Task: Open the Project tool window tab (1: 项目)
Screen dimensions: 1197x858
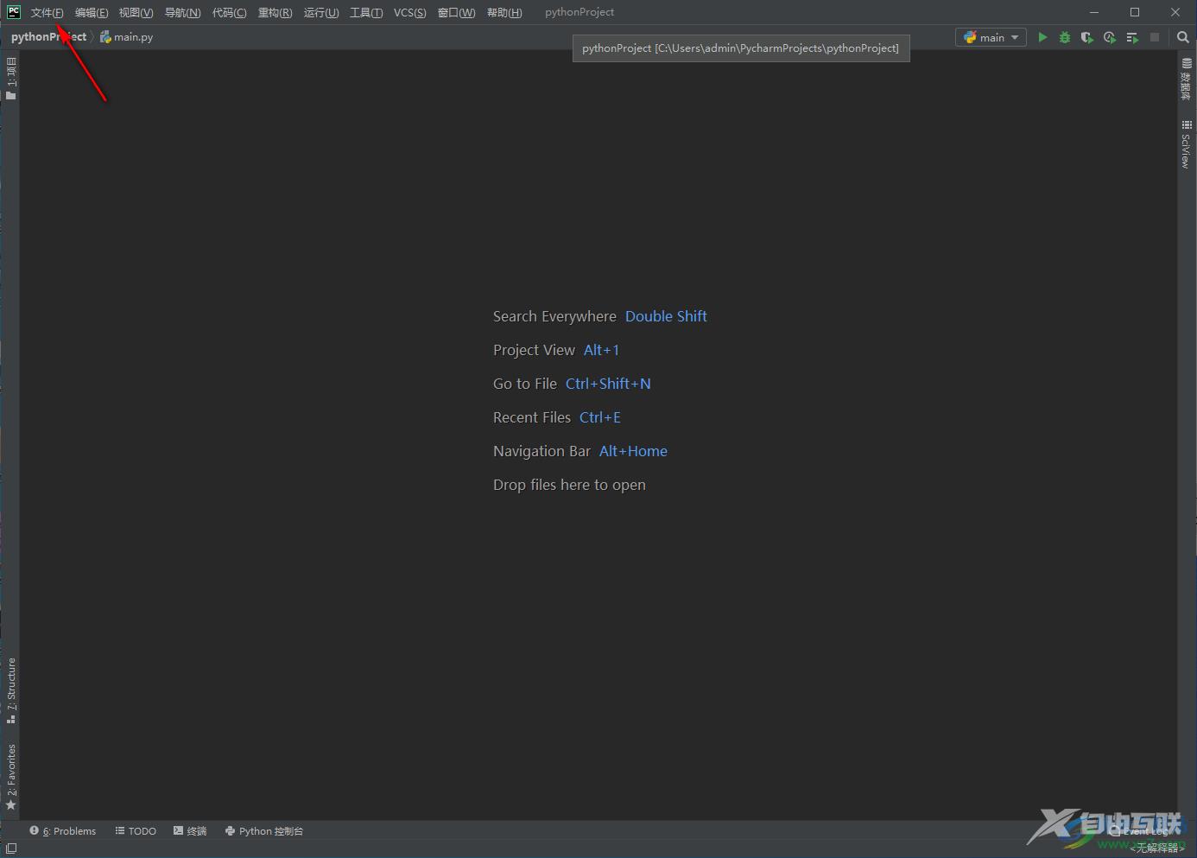Action: (x=11, y=78)
